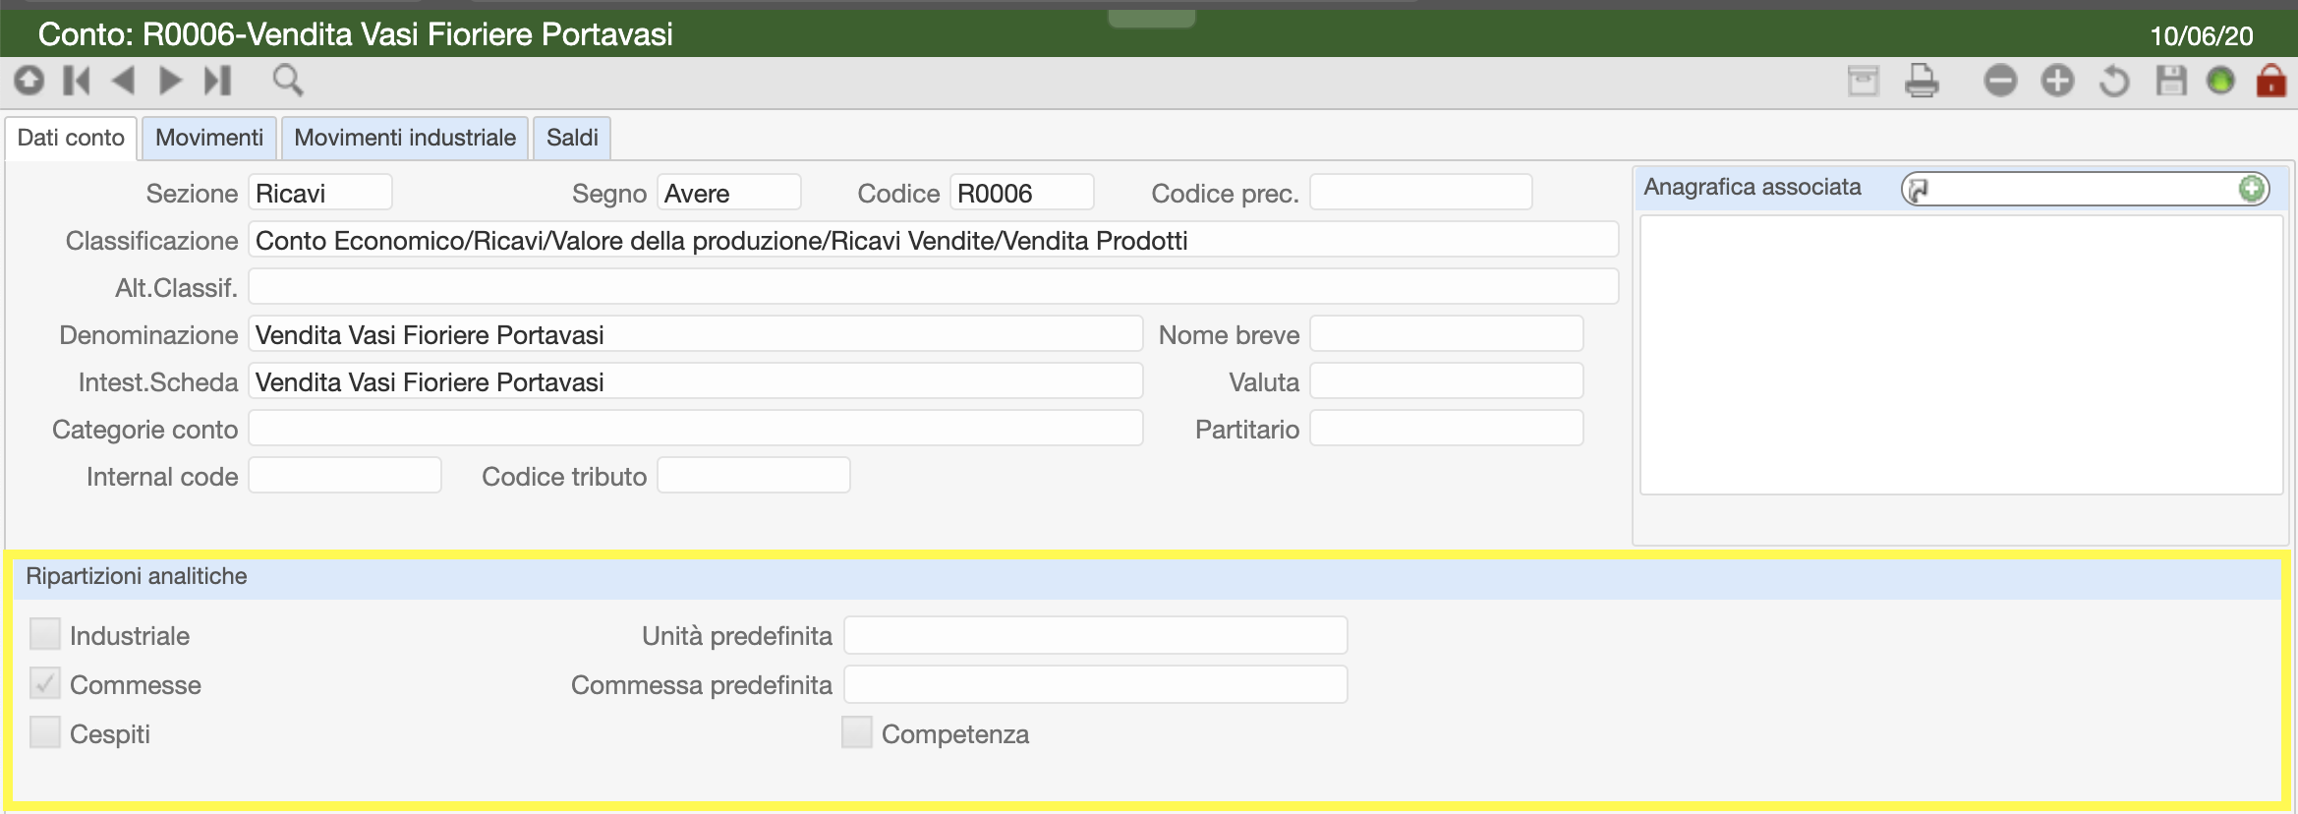2298x814 pixels.
Task: Click the date 10/06/20 in header
Action: point(2202,36)
